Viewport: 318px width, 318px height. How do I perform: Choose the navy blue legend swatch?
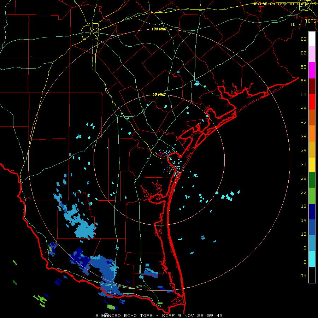pyautogui.click(x=312, y=212)
